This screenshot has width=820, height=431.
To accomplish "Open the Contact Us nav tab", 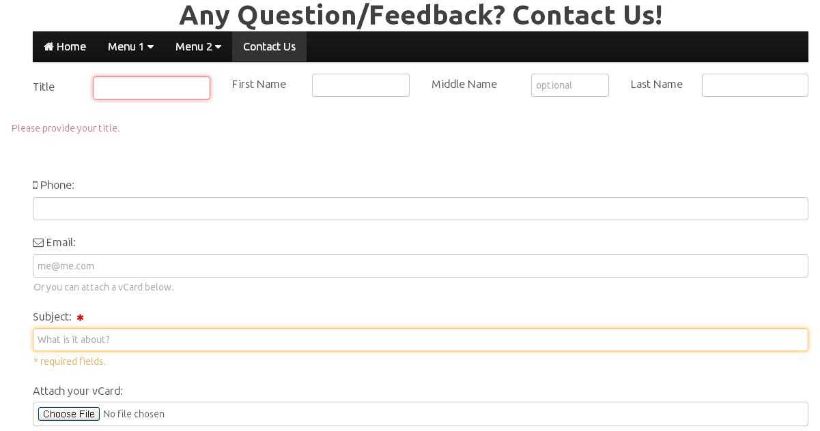I will (269, 46).
